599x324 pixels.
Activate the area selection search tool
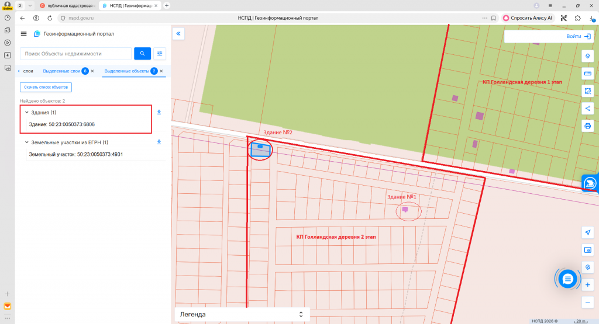(587, 91)
